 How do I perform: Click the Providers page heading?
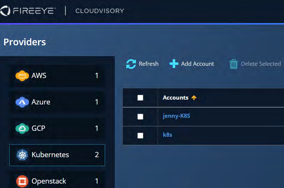(25, 42)
